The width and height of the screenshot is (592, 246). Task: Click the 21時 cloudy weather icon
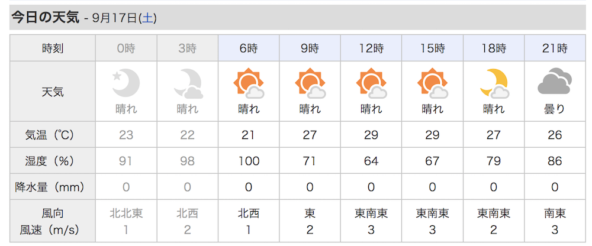[555, 81]
